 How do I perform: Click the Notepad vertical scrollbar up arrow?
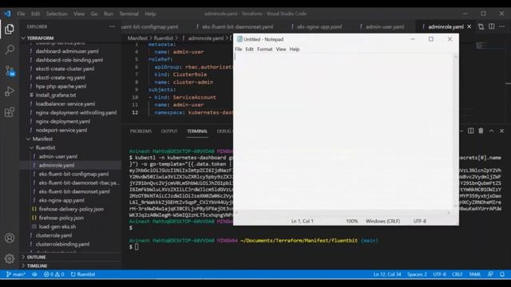(x=456, y=57)
